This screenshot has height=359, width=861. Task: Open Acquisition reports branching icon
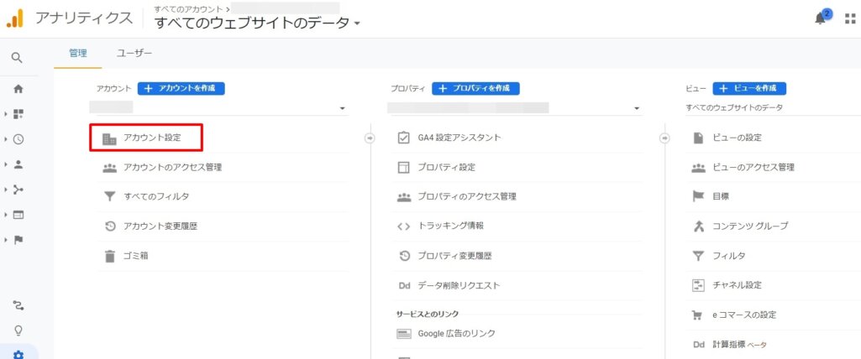[x=18, y=190]
